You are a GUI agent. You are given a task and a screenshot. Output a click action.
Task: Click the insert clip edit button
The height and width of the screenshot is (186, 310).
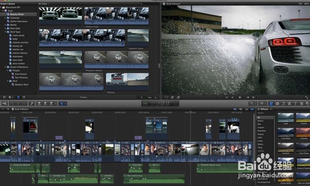point(45,103)
